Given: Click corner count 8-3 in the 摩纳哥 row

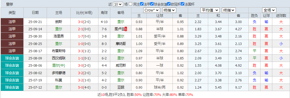Looking at the screenshot, I should coord(104,44).
